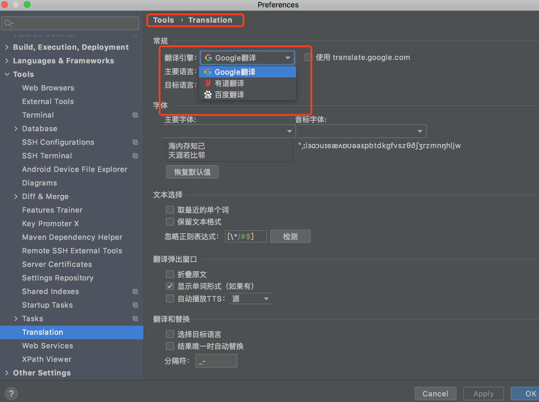This screenshot has width=539, height=402.
Task: Click the OK button
Action: (x=525, y=394)
